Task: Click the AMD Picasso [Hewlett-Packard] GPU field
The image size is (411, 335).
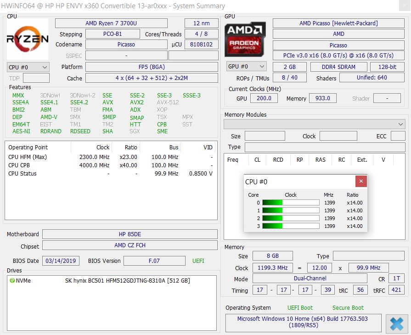Action: pos(338,23)
